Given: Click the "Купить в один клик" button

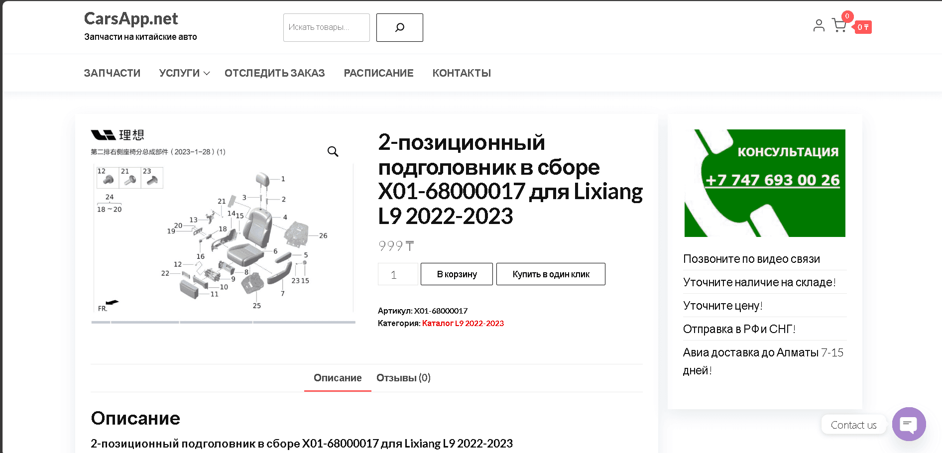Looking at the screenshot, I should click(x=551, y=274).
